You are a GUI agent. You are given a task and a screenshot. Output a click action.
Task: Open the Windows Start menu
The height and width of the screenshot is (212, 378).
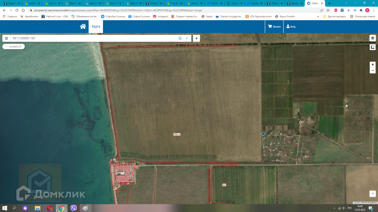[x=5, y=208]
